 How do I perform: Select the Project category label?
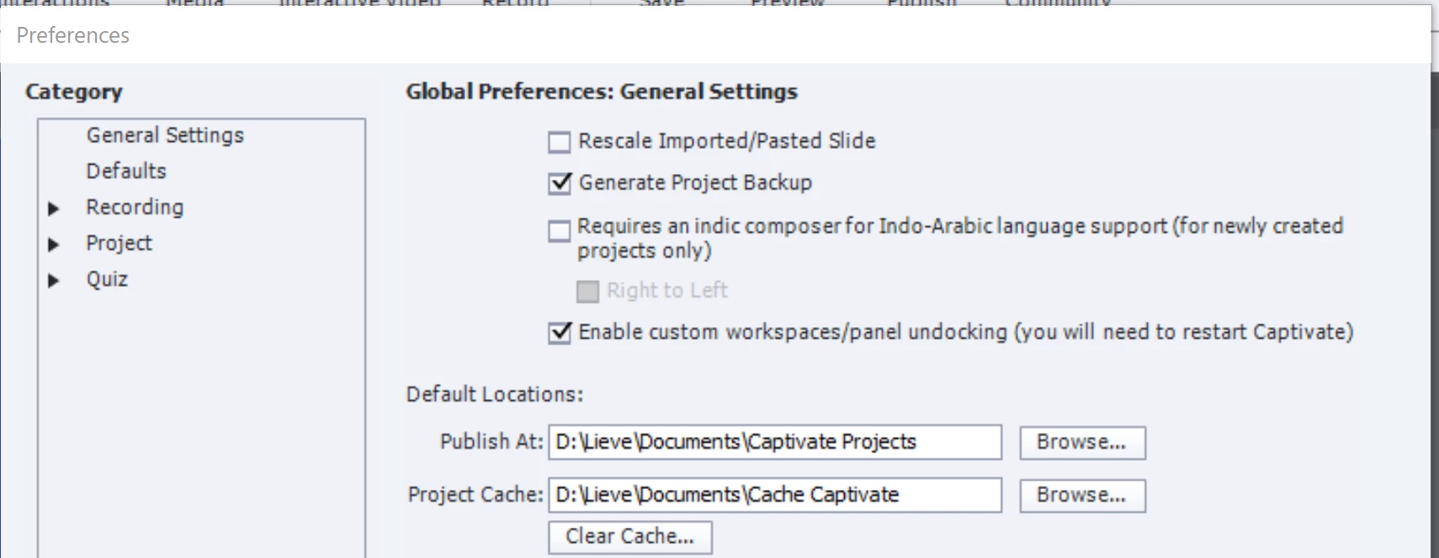[119, 244]
